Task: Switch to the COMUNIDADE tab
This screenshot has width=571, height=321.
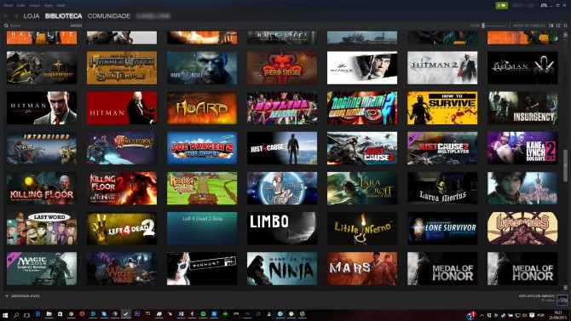Action: (109, 16)
